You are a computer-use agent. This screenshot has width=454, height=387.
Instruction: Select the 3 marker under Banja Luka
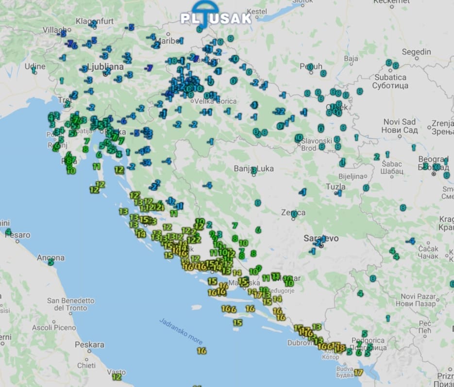(x=253, y=171)
